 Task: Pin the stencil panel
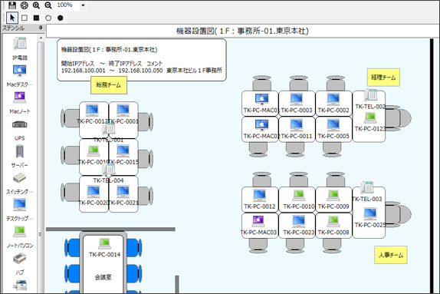click(41, 28)
